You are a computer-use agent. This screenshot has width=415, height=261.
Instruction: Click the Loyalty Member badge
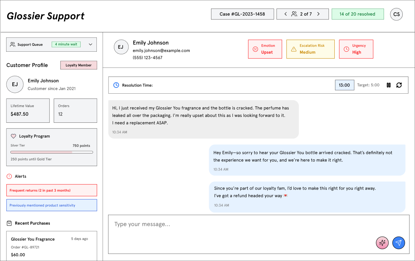79,65
